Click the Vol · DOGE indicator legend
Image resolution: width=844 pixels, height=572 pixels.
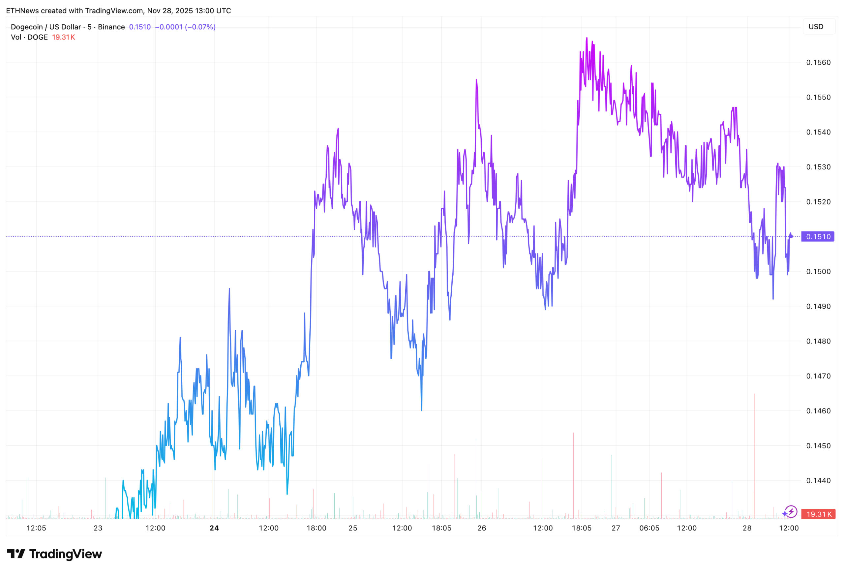29,37
